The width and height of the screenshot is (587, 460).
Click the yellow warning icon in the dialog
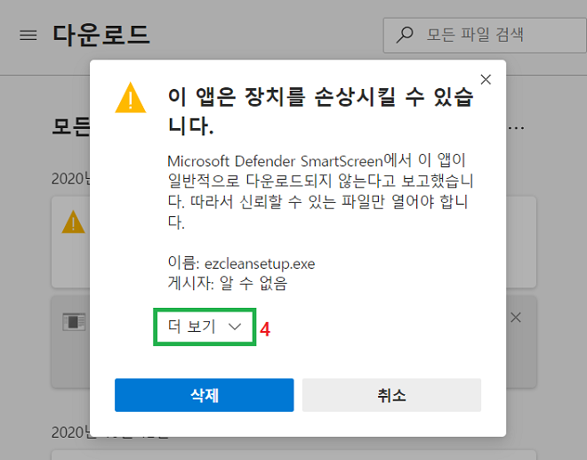(130, 98)
